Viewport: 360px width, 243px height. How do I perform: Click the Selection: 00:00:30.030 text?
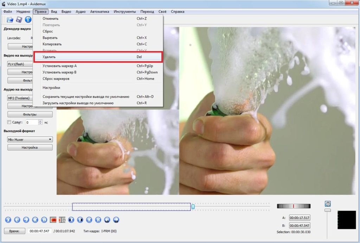click(x=294, y=232)
